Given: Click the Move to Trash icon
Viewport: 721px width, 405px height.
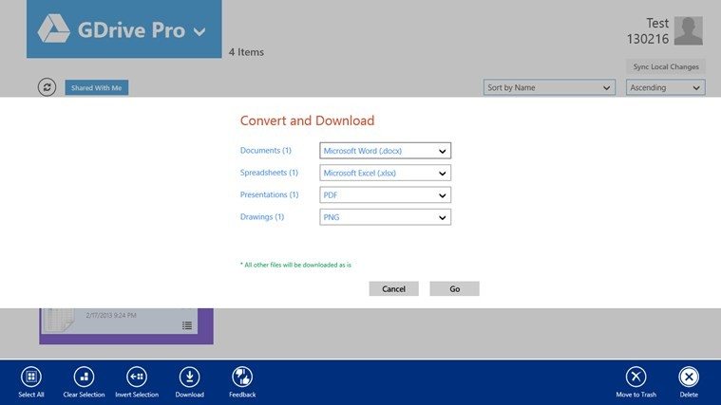Looking at the screenshot, I should tap(636, 377).
